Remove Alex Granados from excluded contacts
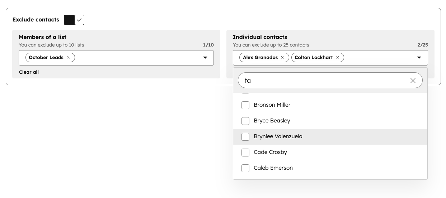The height and width of the screenshot is (198, 446). (x=282, y=57)
